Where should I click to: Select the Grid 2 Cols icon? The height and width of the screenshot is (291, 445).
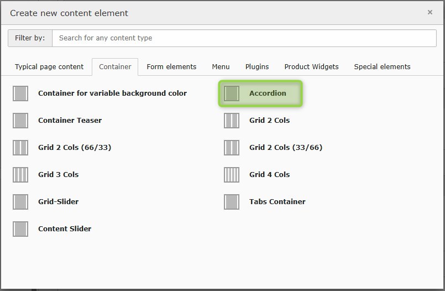pos(232,121)
